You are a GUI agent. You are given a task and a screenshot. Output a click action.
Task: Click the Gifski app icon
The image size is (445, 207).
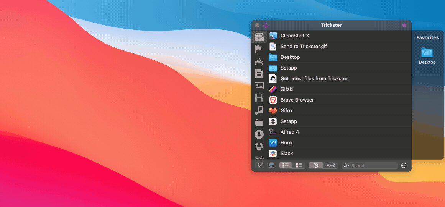[273, 89]
